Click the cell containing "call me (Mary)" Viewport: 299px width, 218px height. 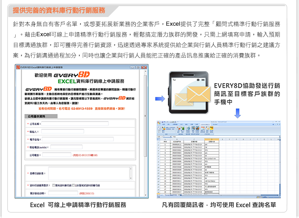point(212,181)
